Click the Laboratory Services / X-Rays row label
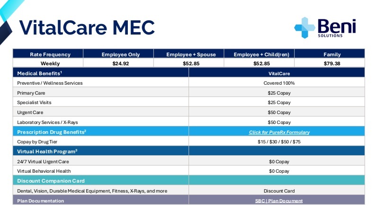Image resolution: width=376 pixels, height=212 pixels. pos(47,123)
